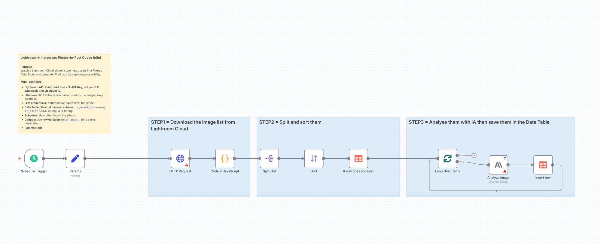This screenshot has width=601, height=244.
Task: Click the STEP3 Analyse them with IA heading
Action: pos(479,122)
